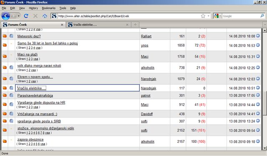The image size is (267, 156).
Task: Open user profile link alkoholik for zapora obveznice
Action: click(148, 141)
